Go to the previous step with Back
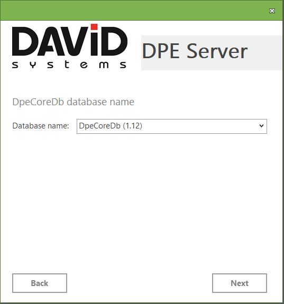Screen dimensions: 284x304 click(x=40, y=283)
